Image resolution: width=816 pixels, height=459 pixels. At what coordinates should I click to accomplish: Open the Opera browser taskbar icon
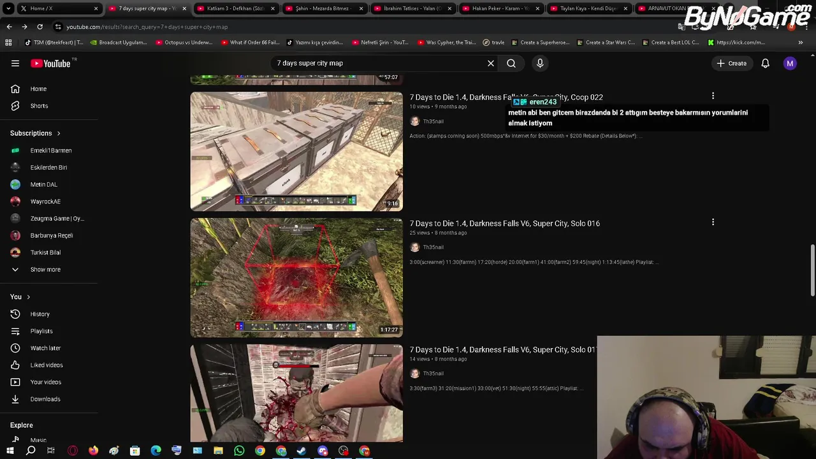click(x=73, y=451)
